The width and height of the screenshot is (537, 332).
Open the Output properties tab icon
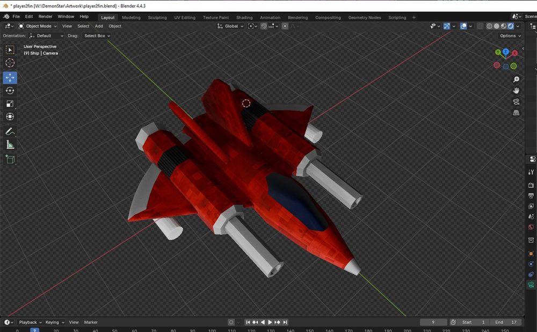pos(531,196)
